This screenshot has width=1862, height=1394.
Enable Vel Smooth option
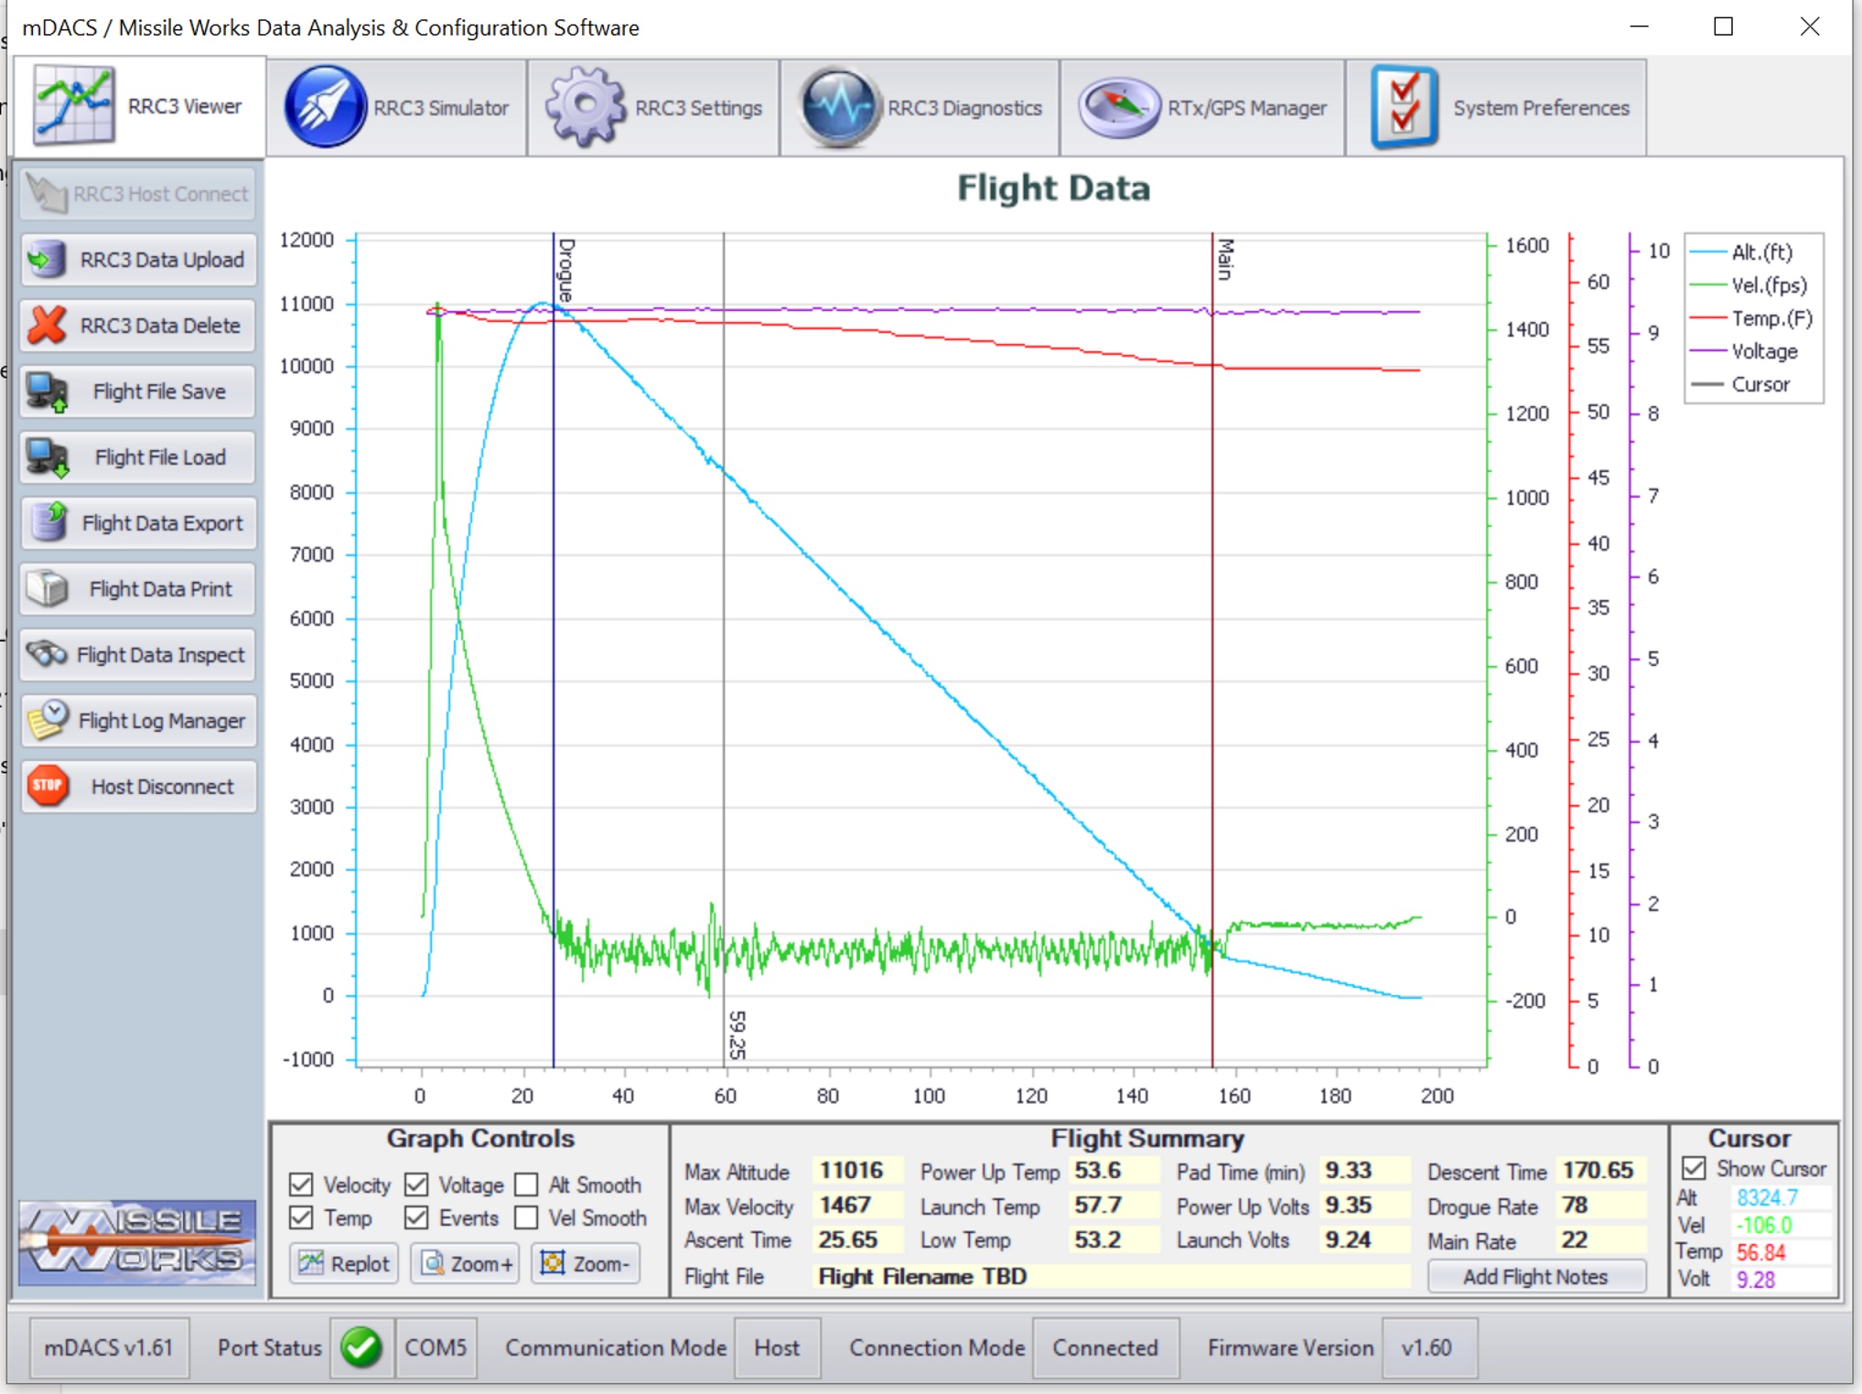click(x=526, y=1218)
